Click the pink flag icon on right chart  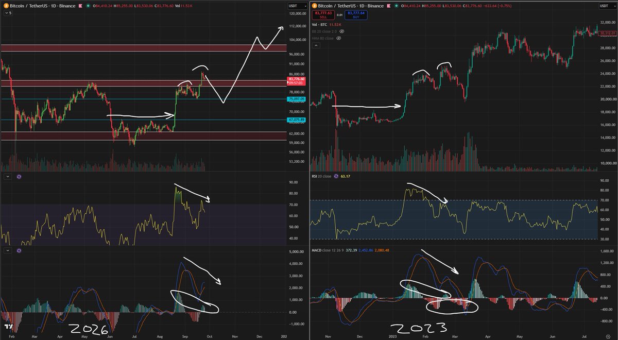(x=389, y=6)
